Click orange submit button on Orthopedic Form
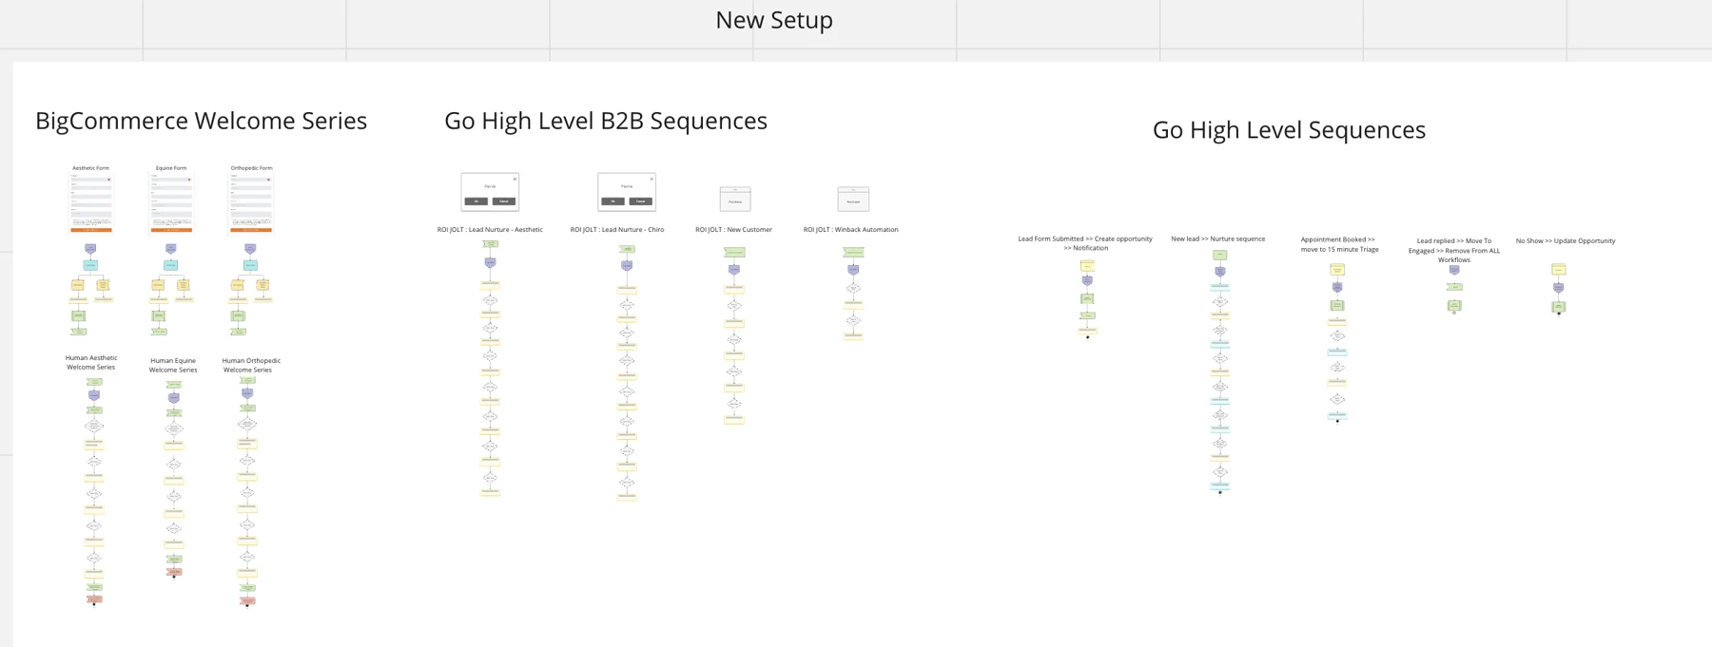 (x=251, y=230)
